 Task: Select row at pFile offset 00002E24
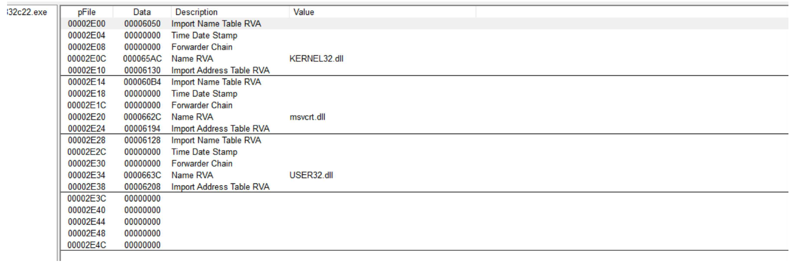click(87, 128)
